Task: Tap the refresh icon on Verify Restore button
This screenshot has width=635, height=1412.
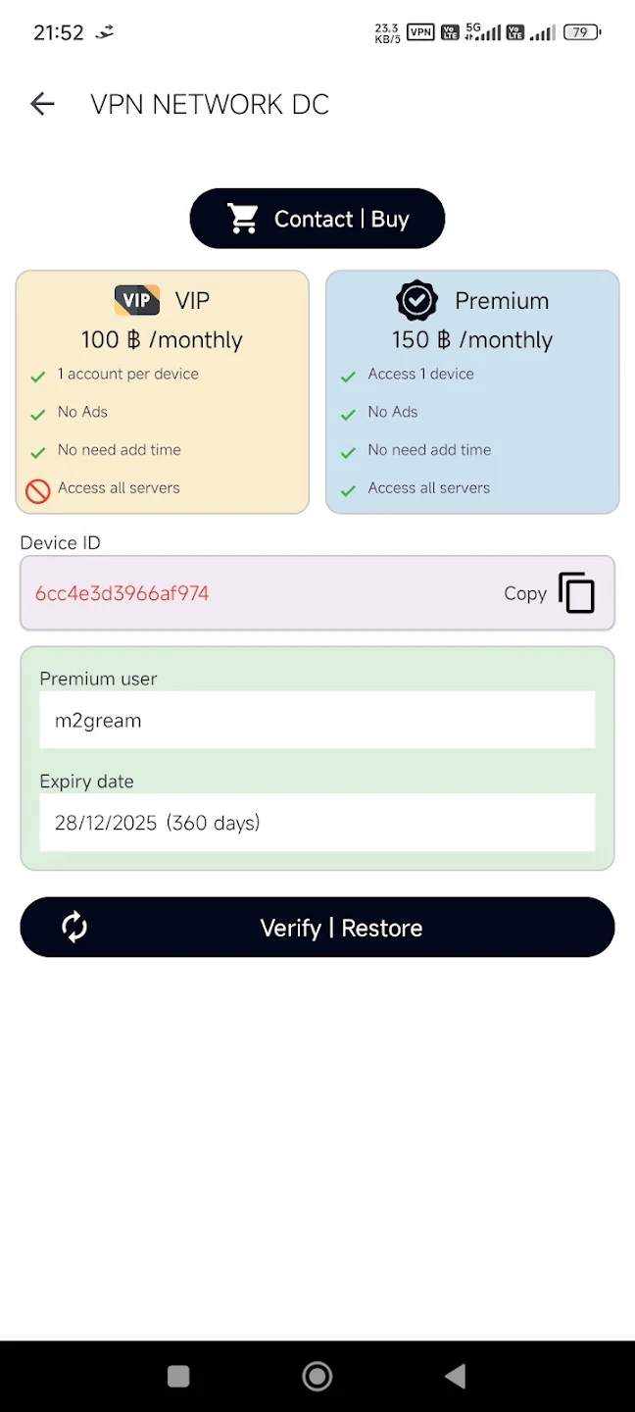Action: 73,927
